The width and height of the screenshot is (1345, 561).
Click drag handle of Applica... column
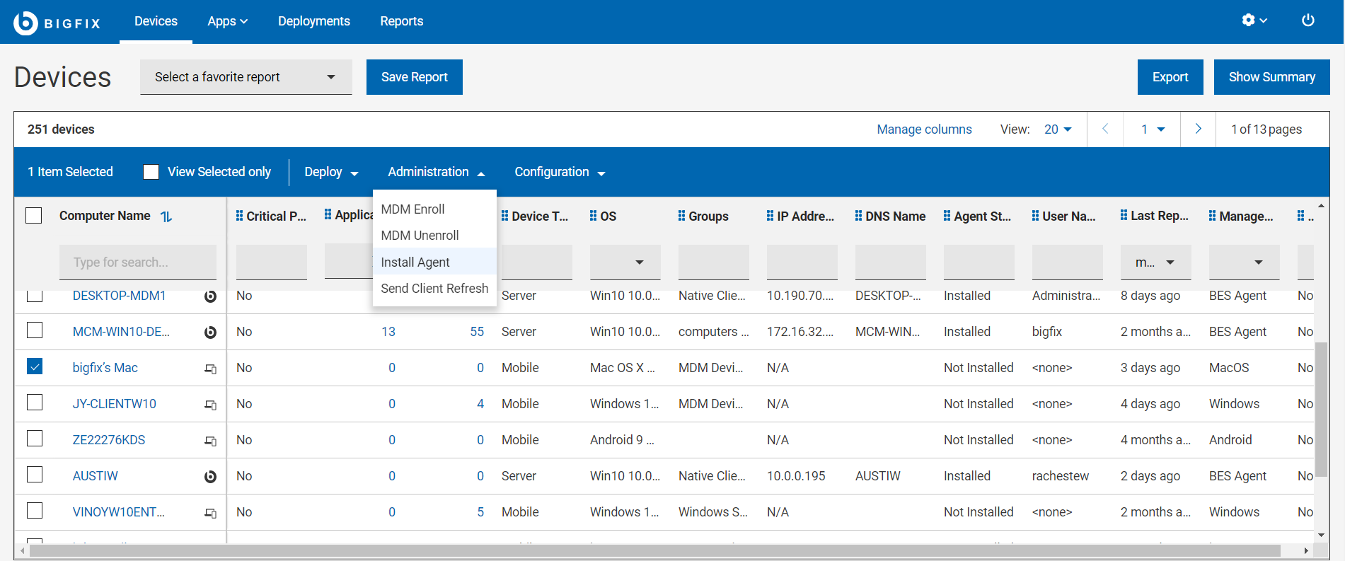[328, 214]
